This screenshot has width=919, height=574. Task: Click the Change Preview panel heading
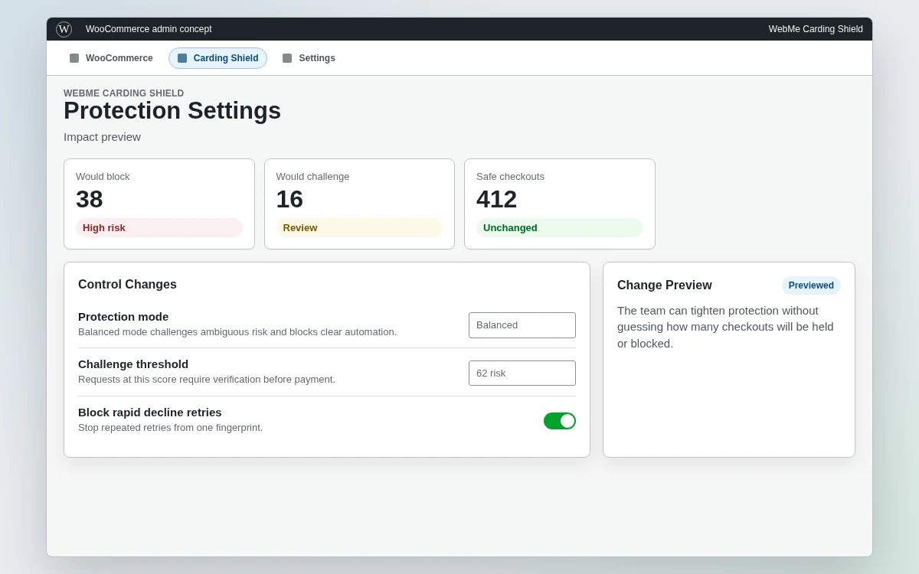point(665,285)
